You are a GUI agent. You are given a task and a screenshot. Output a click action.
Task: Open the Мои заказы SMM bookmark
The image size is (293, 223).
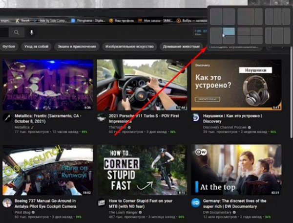tap(155, 21)
